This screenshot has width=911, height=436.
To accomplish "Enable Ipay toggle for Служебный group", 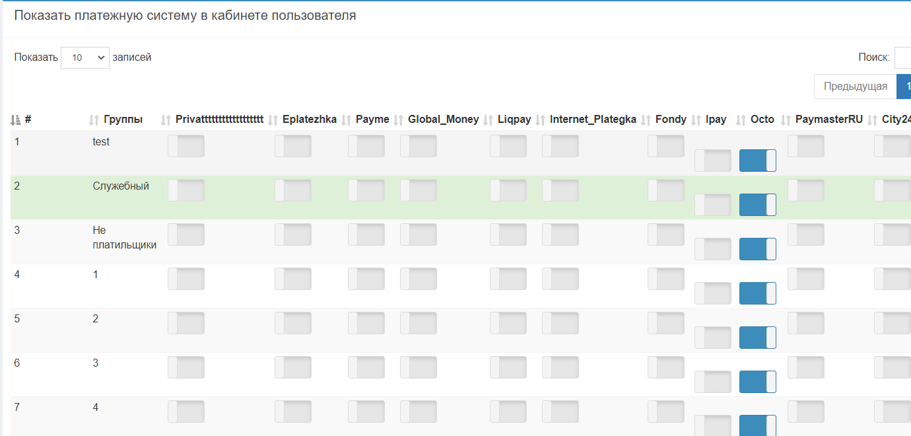I will [712, 205].
